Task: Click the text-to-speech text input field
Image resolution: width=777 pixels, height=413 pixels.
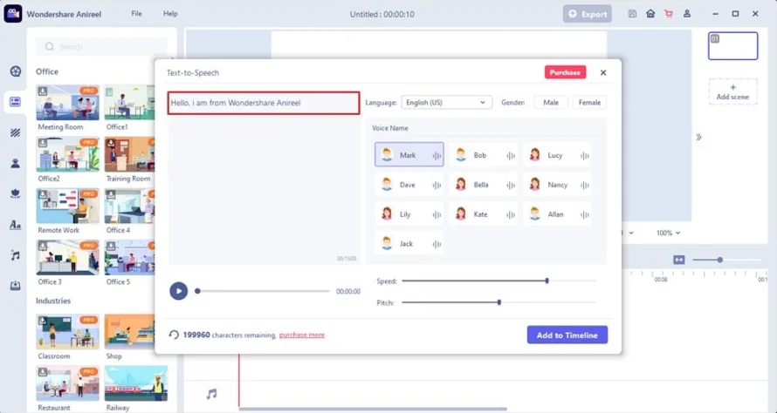Action: point(264,103)
